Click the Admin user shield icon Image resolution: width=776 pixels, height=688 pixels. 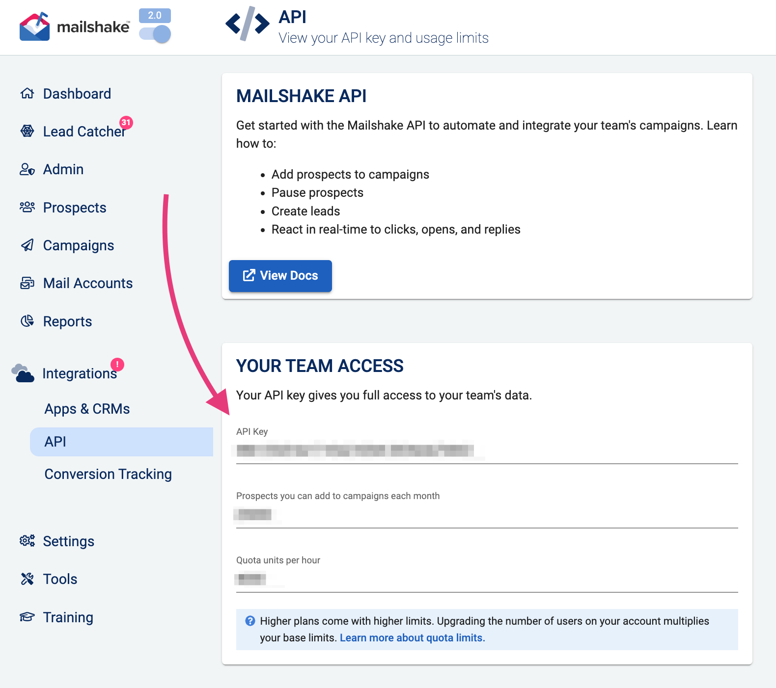point(27,169)
